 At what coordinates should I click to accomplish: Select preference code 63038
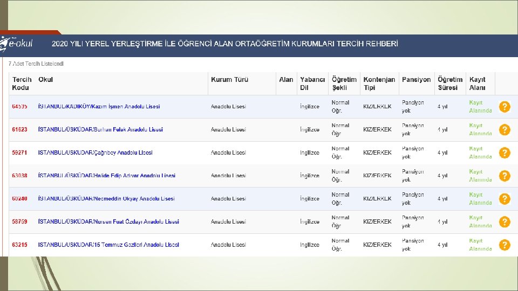click(19, 176)
